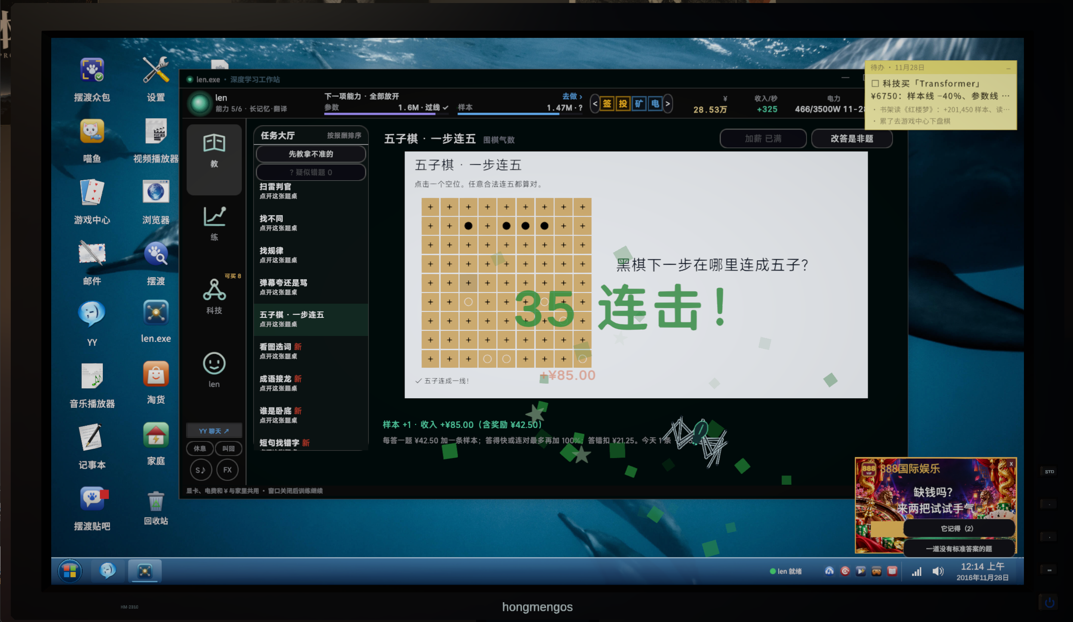
Task: Click the 先教拿不准的 button
Action: [311, 154]
